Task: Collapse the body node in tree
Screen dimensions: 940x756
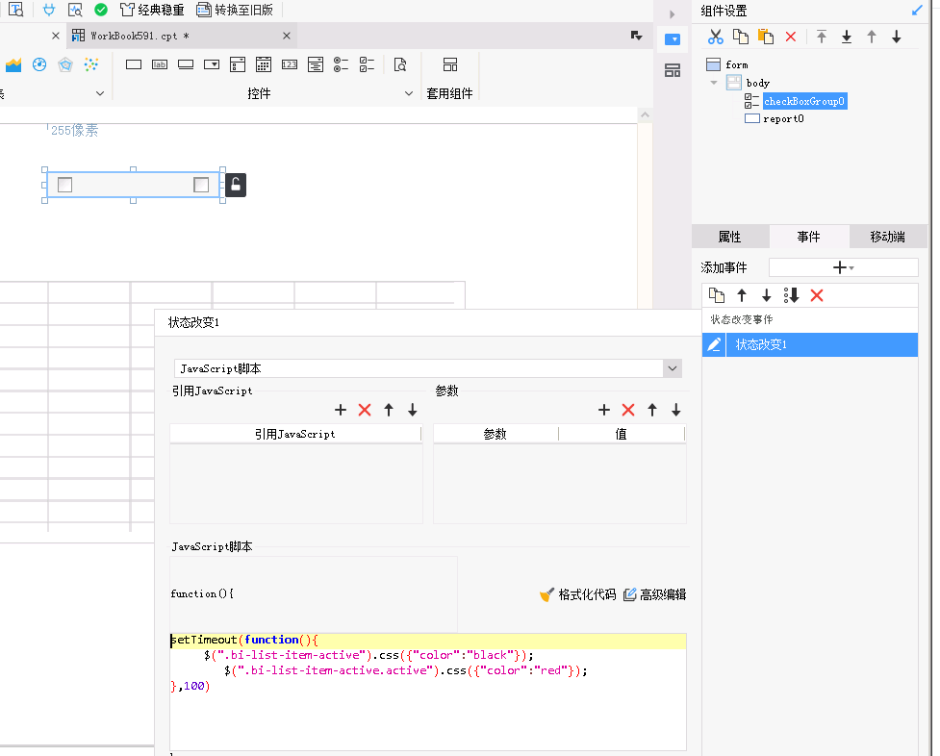Action: click(713, 83)
